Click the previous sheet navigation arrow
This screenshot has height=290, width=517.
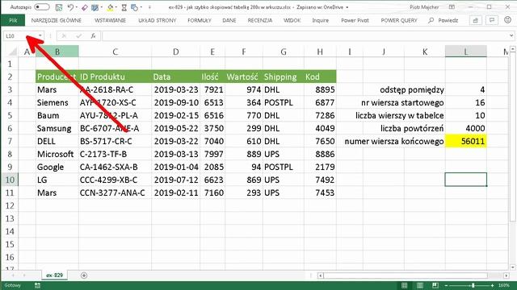13,275
